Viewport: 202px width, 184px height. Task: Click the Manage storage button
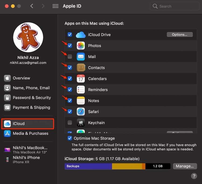tap(185, 166)
